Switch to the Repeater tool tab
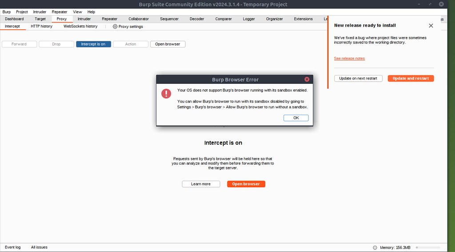The image size is (455, 252). click(x=109, y=19)
